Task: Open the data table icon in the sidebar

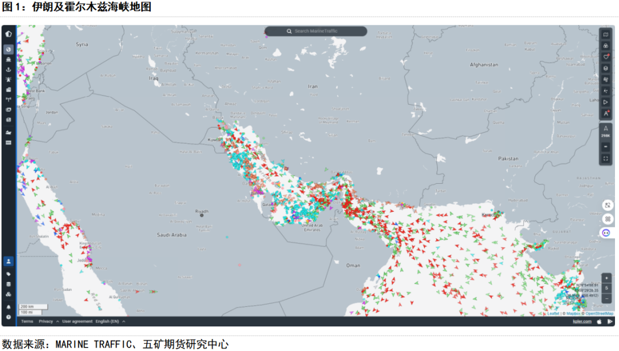Action: 8,143
